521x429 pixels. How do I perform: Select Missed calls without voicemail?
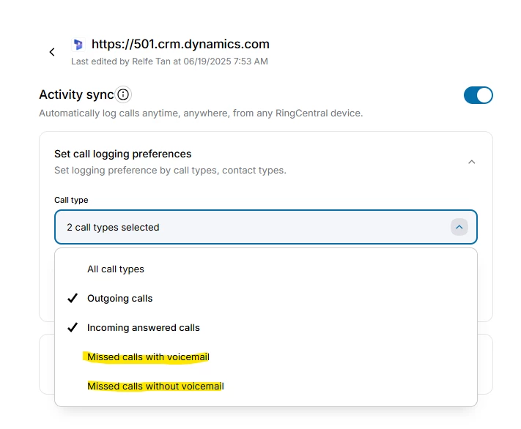point(266,386)
